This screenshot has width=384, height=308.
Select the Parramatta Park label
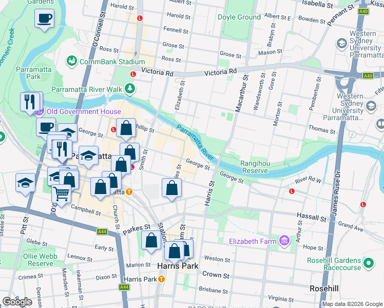coord(33,73)
